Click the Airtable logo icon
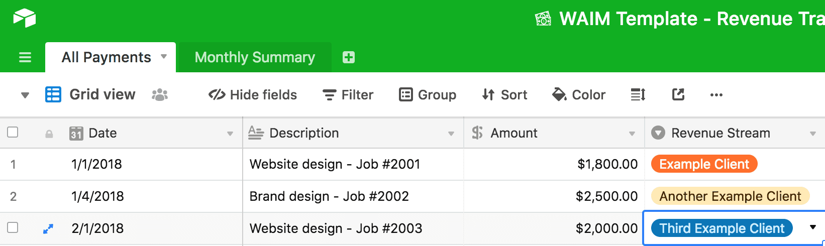Image resolution: width=825 pixels, height=246 pixels. coord(24,18)
